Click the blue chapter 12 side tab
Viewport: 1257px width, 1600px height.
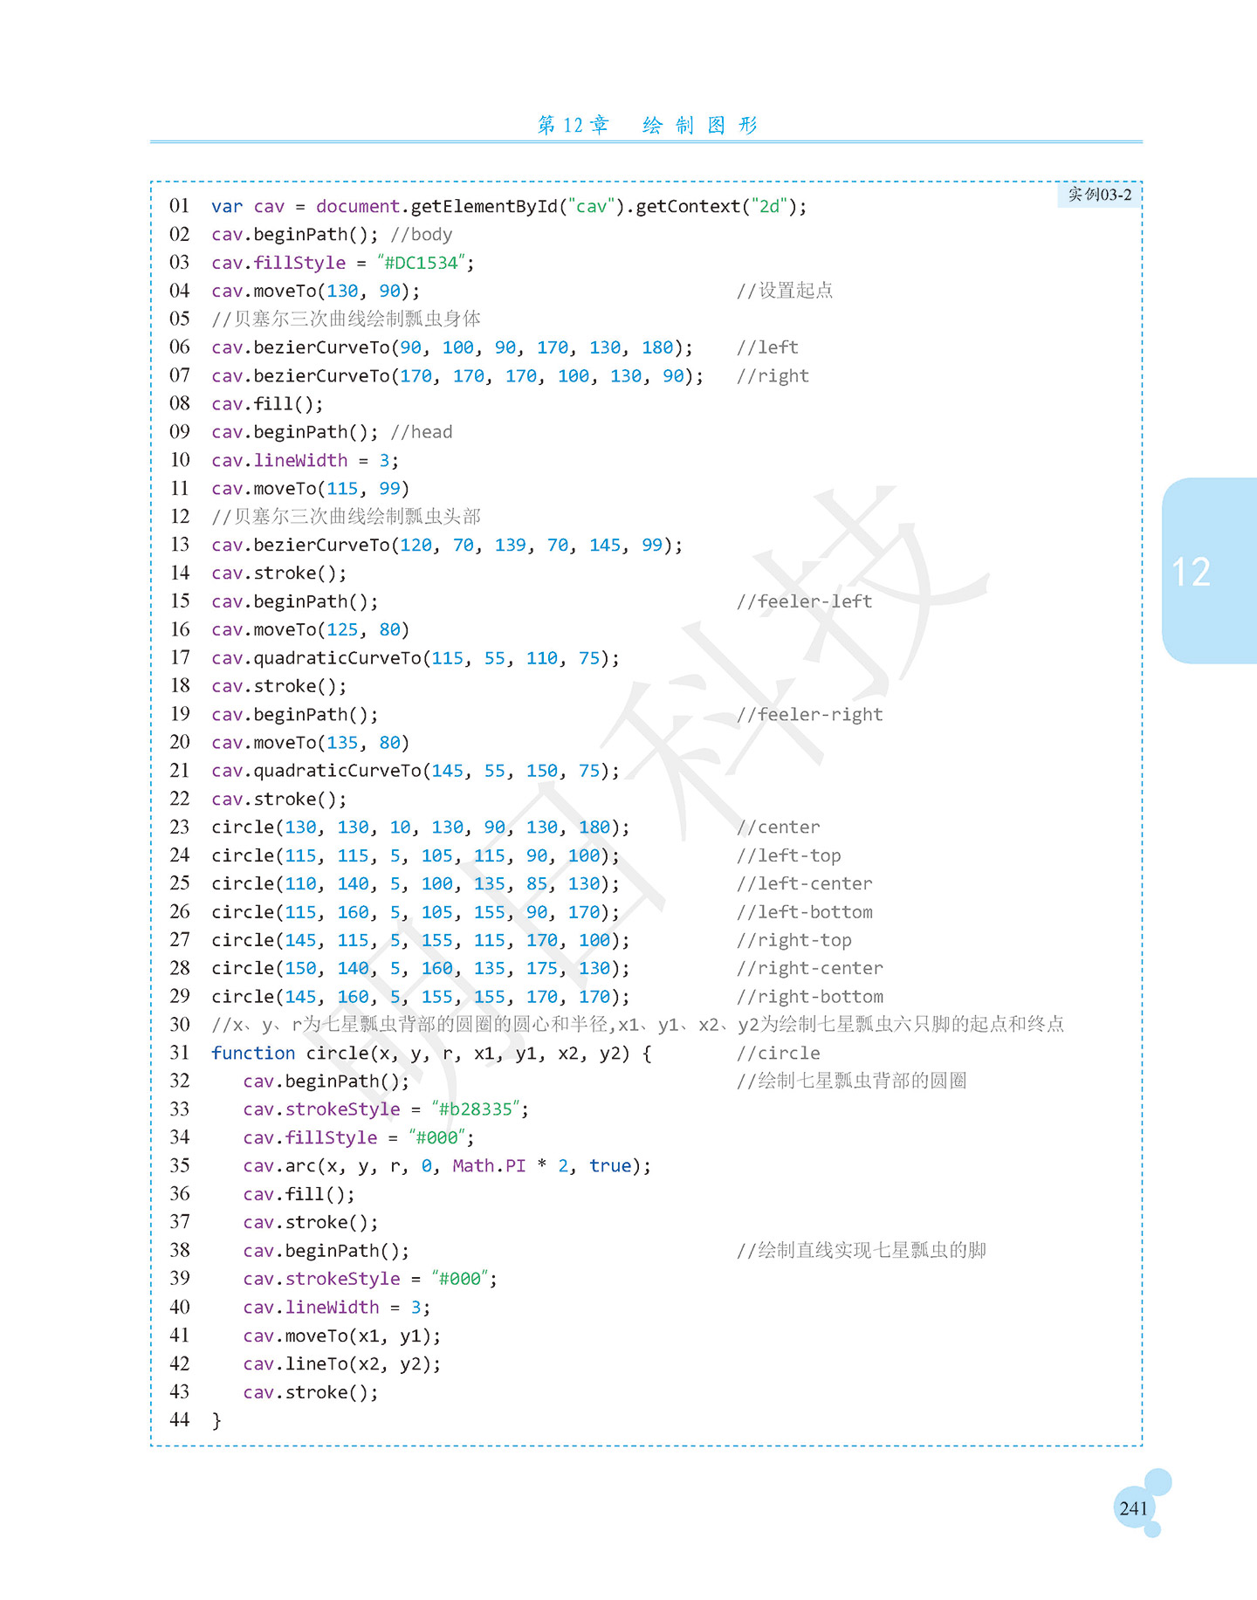1210,571
